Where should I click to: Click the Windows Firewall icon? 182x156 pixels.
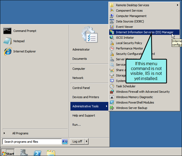coord(112,92)
